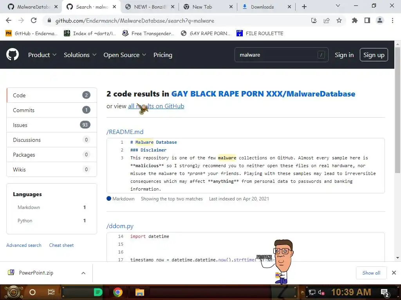This screenshot has height=300, width=401.
Task: Expand PowerPoint.zip download options chevron
Action: pyautogui.click(x=83, y=273)
